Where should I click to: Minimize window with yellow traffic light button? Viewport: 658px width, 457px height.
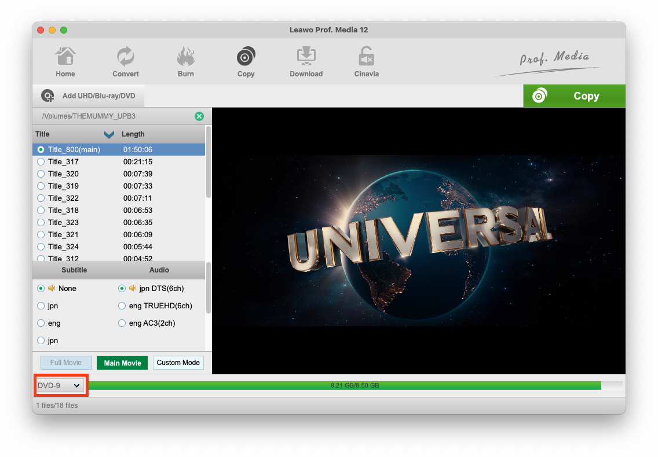(x=52, y=30)
